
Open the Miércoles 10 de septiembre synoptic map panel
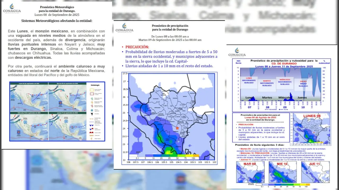29,126
